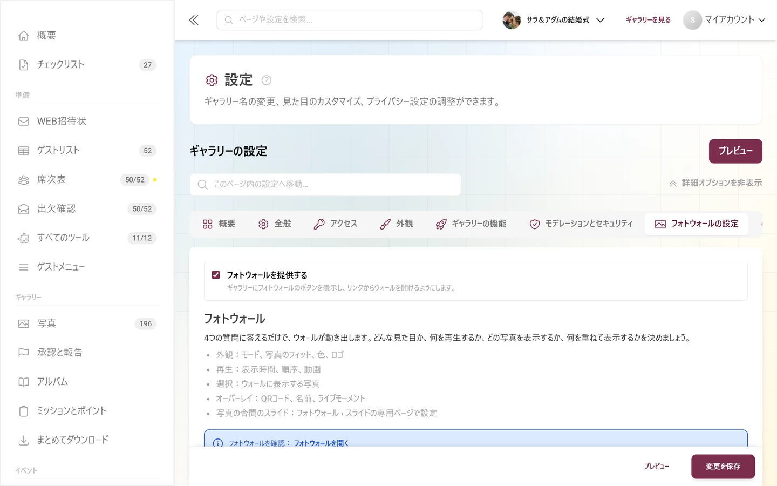Toggle the フォトウォールを提供する checkbox

216,275
